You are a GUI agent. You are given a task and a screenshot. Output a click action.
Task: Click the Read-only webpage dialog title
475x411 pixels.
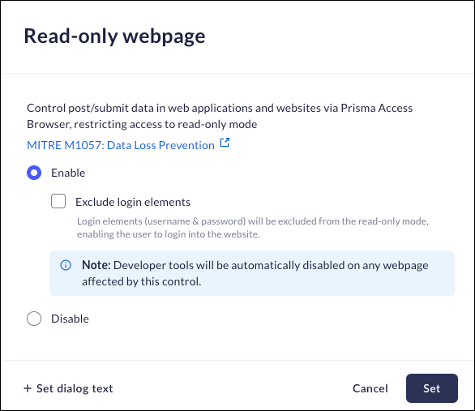click(x=114, y=36)
